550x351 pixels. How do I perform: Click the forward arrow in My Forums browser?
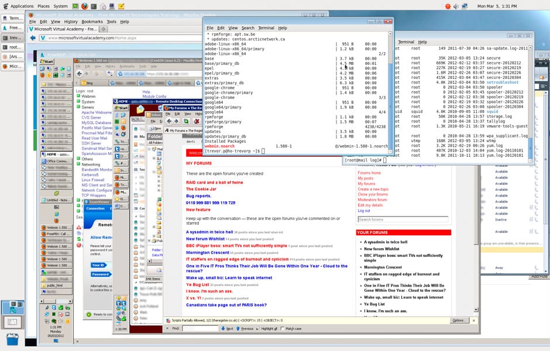[x=177, y=121]
